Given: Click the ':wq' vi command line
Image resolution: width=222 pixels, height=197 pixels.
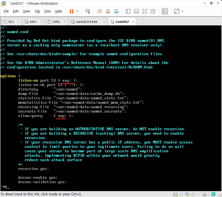Looking at the screenshot, I should (5, 187).
